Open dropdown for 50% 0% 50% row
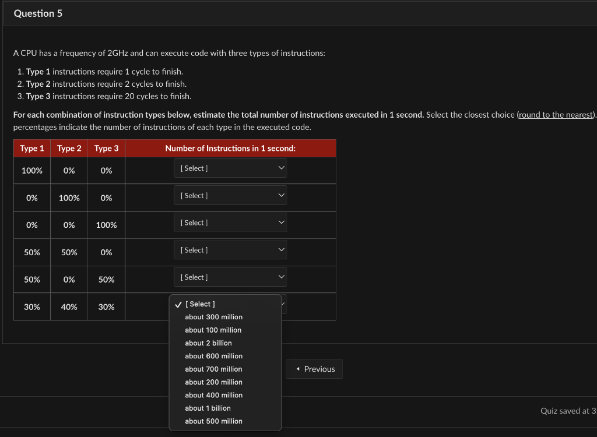The width and height of the screenshot is (597, 437). click(x=230, y=277)
